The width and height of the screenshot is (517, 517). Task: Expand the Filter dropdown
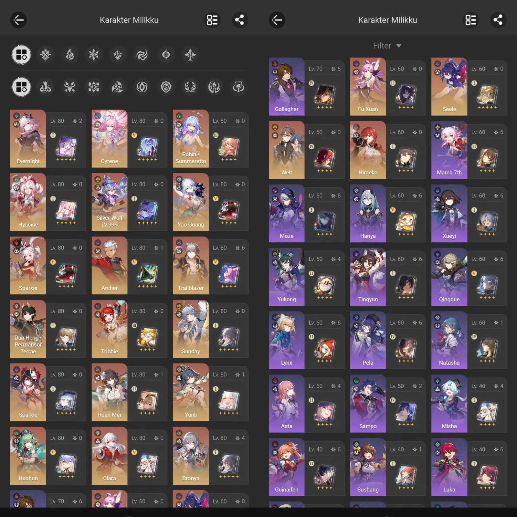pos(387,46)
